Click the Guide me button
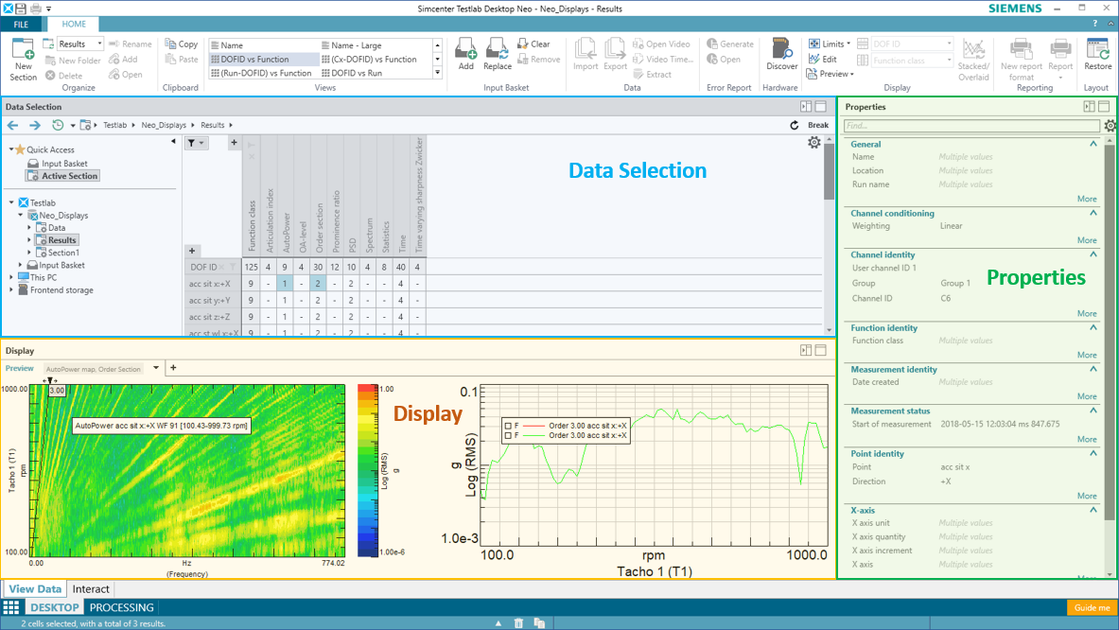 tap(1092, 607)
